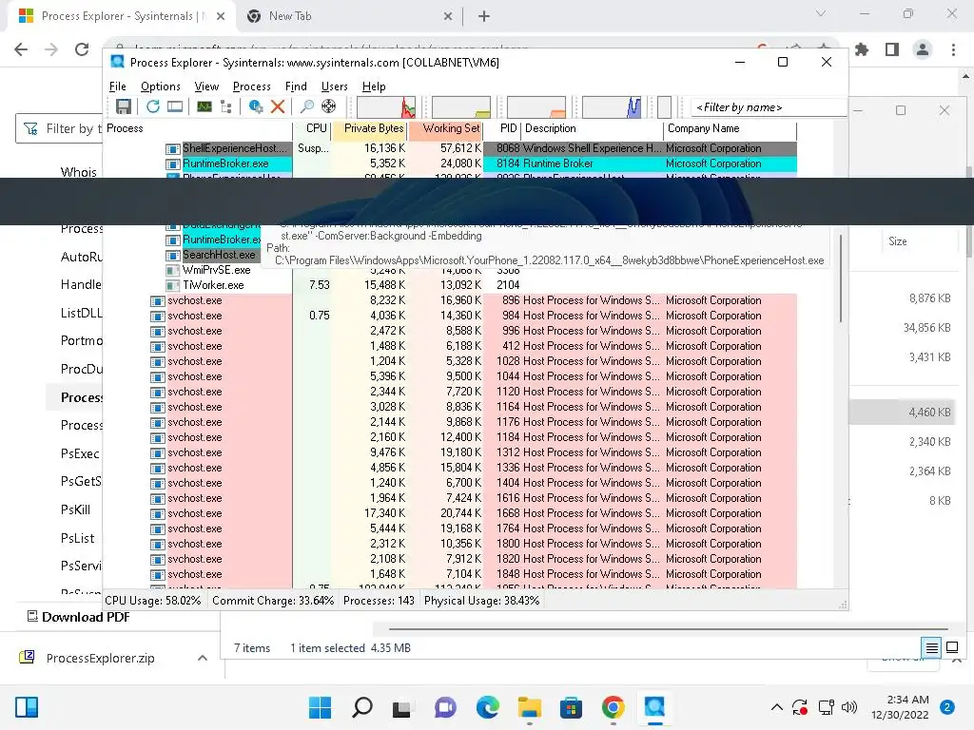Select svchost.exe with PID 984
This screenshot has height=730, width=974.
474,316
